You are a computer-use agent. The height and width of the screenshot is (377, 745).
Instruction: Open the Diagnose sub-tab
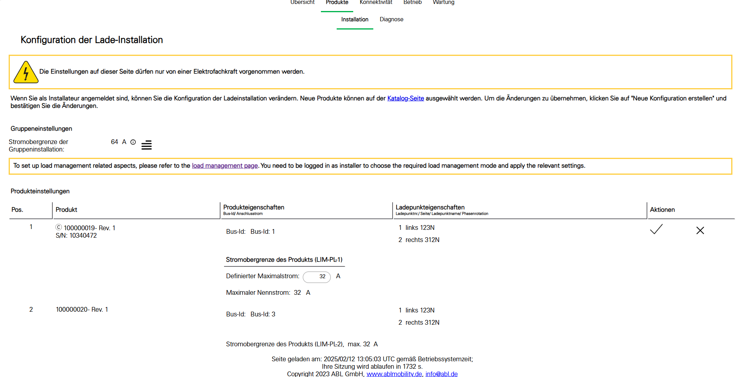[x=391, y=19]
